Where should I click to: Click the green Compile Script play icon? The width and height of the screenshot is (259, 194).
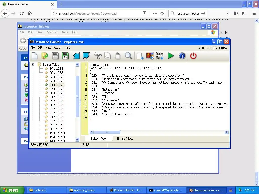click(171, 56)
